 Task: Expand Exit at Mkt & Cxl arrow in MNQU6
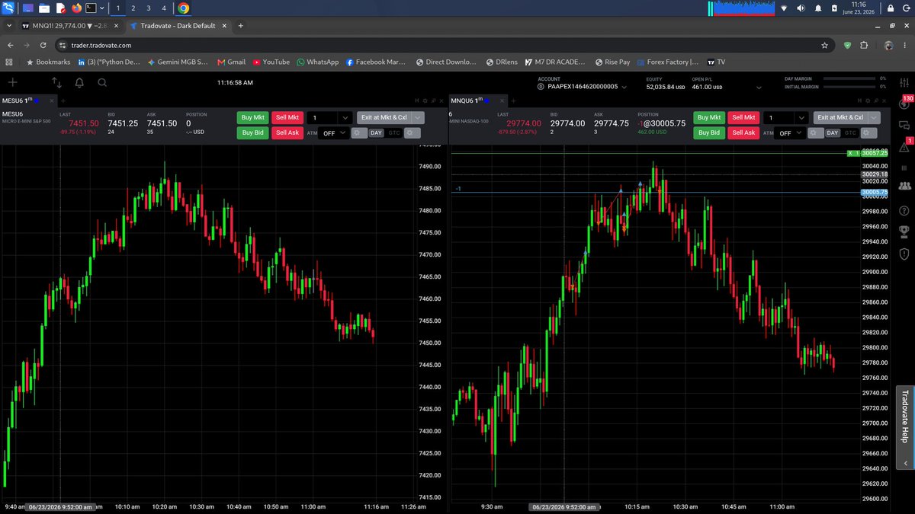point(875,118)
